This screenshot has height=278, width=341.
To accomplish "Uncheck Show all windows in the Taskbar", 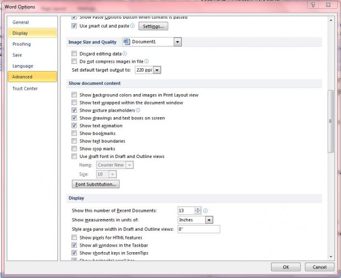I will 74,245.
